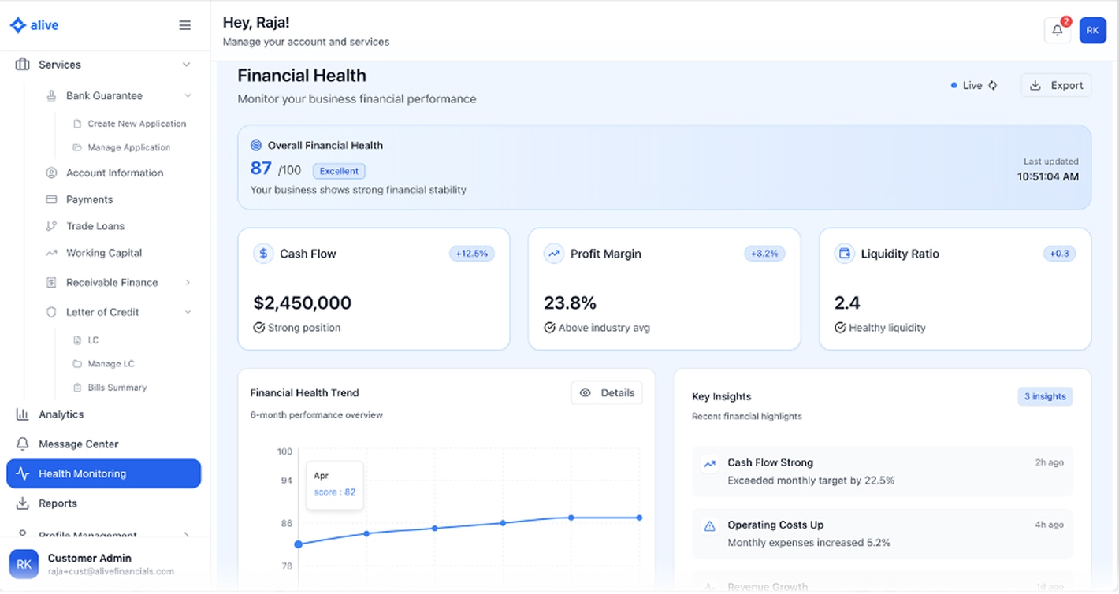This screenshot has height=594, width=1119.
Task: Collapse the Bank Guarantee submenu
Action: pos(188,96)
